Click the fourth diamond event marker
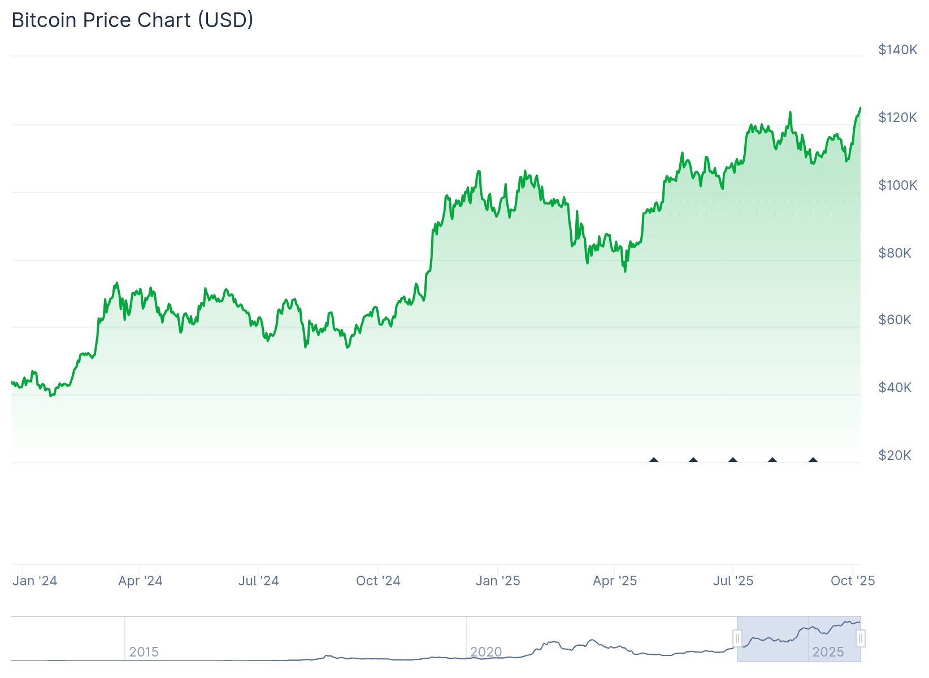 pos(772,460)
